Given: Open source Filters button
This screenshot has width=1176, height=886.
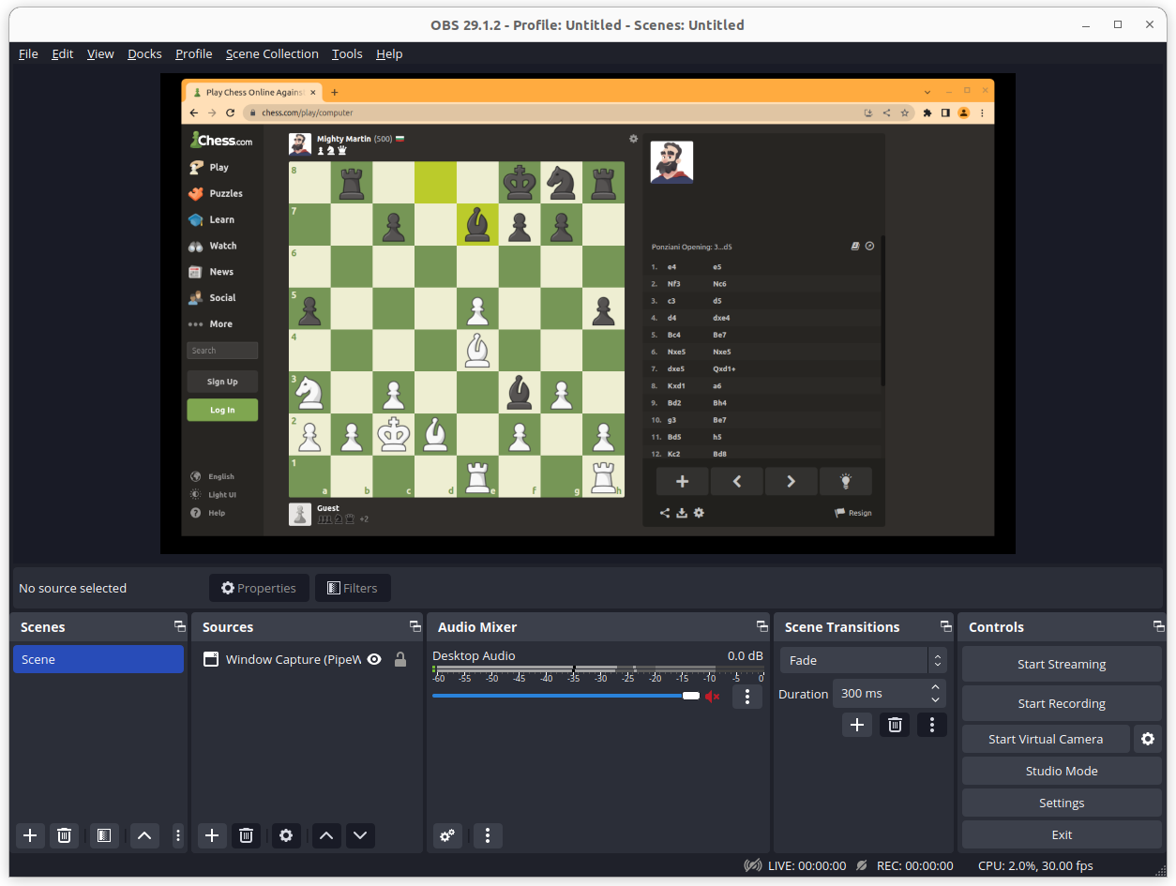Looking at the screenshot, I should click(353, 588).
